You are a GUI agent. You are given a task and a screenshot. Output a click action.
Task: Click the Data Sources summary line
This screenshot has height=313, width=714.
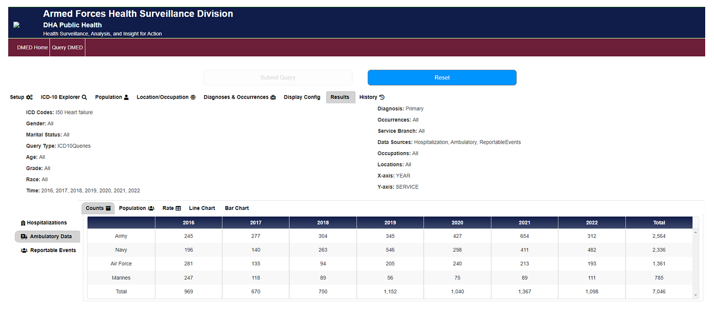tap(449, 142)
